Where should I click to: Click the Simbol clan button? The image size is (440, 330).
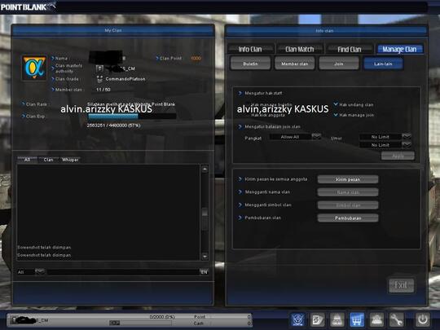[348, 205]
